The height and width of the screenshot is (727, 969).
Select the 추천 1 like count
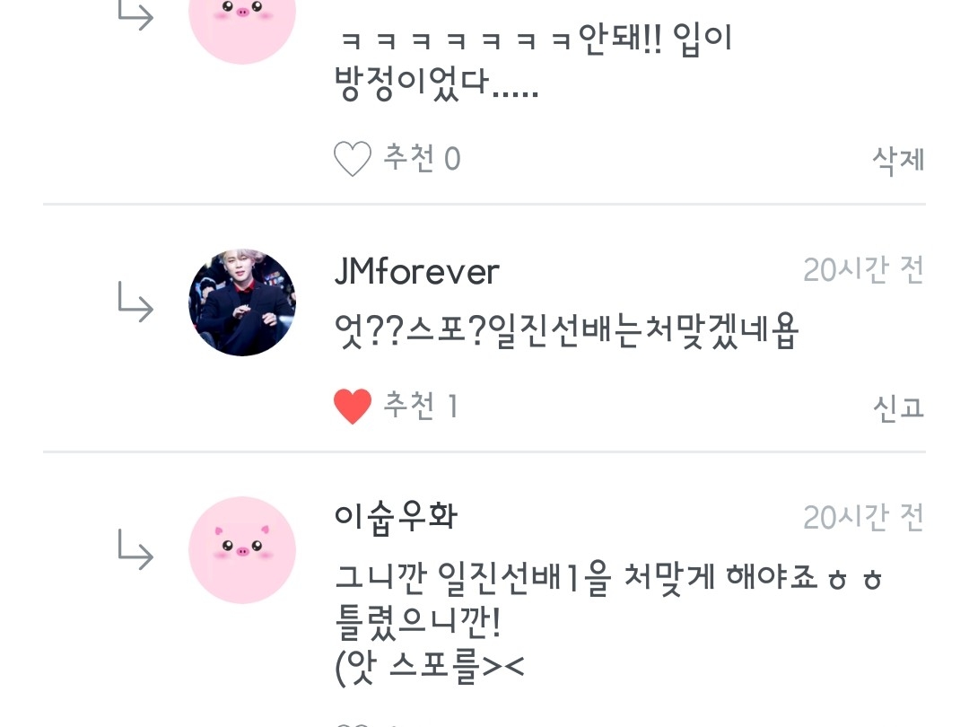click(421, 406)
